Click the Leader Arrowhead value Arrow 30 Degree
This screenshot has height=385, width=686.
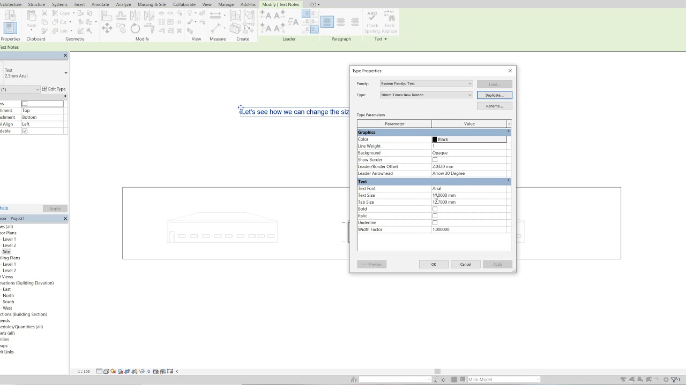point(469,173)
